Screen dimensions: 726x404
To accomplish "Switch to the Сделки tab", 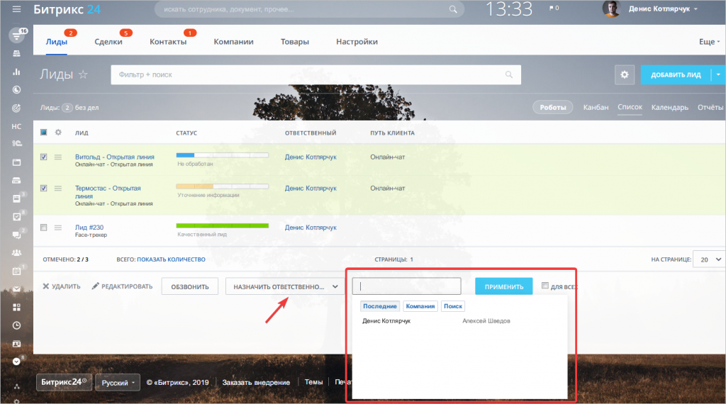I will [x=108, y=42].
